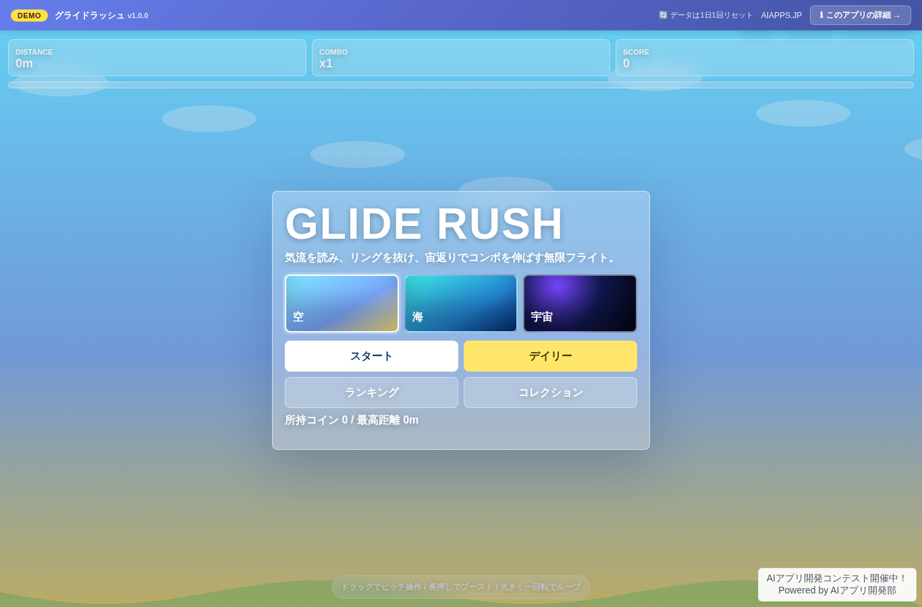Viewport: 922px width, 607px height.
Task: Click the SCORE stat panel
Action: (765, 58)
